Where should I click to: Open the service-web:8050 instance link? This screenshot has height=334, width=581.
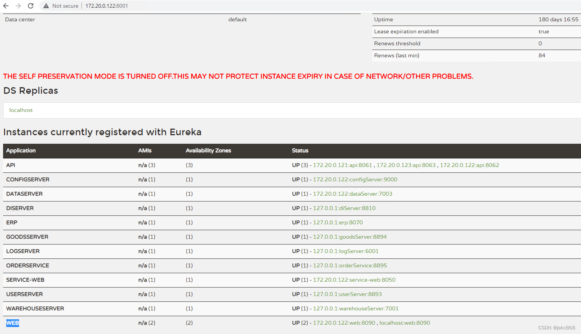tap(354, 280)
